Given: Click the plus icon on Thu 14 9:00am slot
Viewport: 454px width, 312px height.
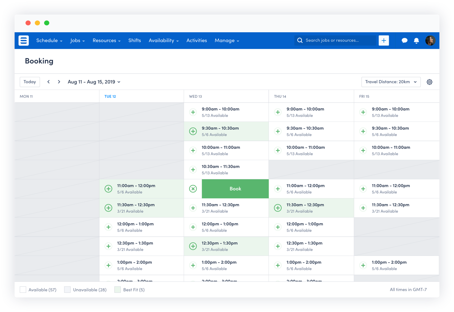Looking at the screenshot, I should pos(278,112).
